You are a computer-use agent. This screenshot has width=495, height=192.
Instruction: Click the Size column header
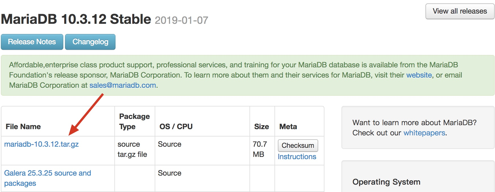click(261, 127)
